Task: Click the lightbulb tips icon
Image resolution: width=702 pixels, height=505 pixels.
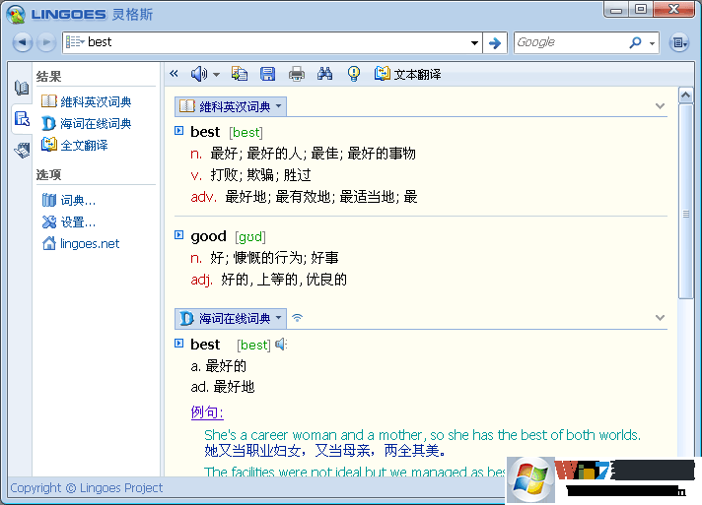Action: click(354, 74)
